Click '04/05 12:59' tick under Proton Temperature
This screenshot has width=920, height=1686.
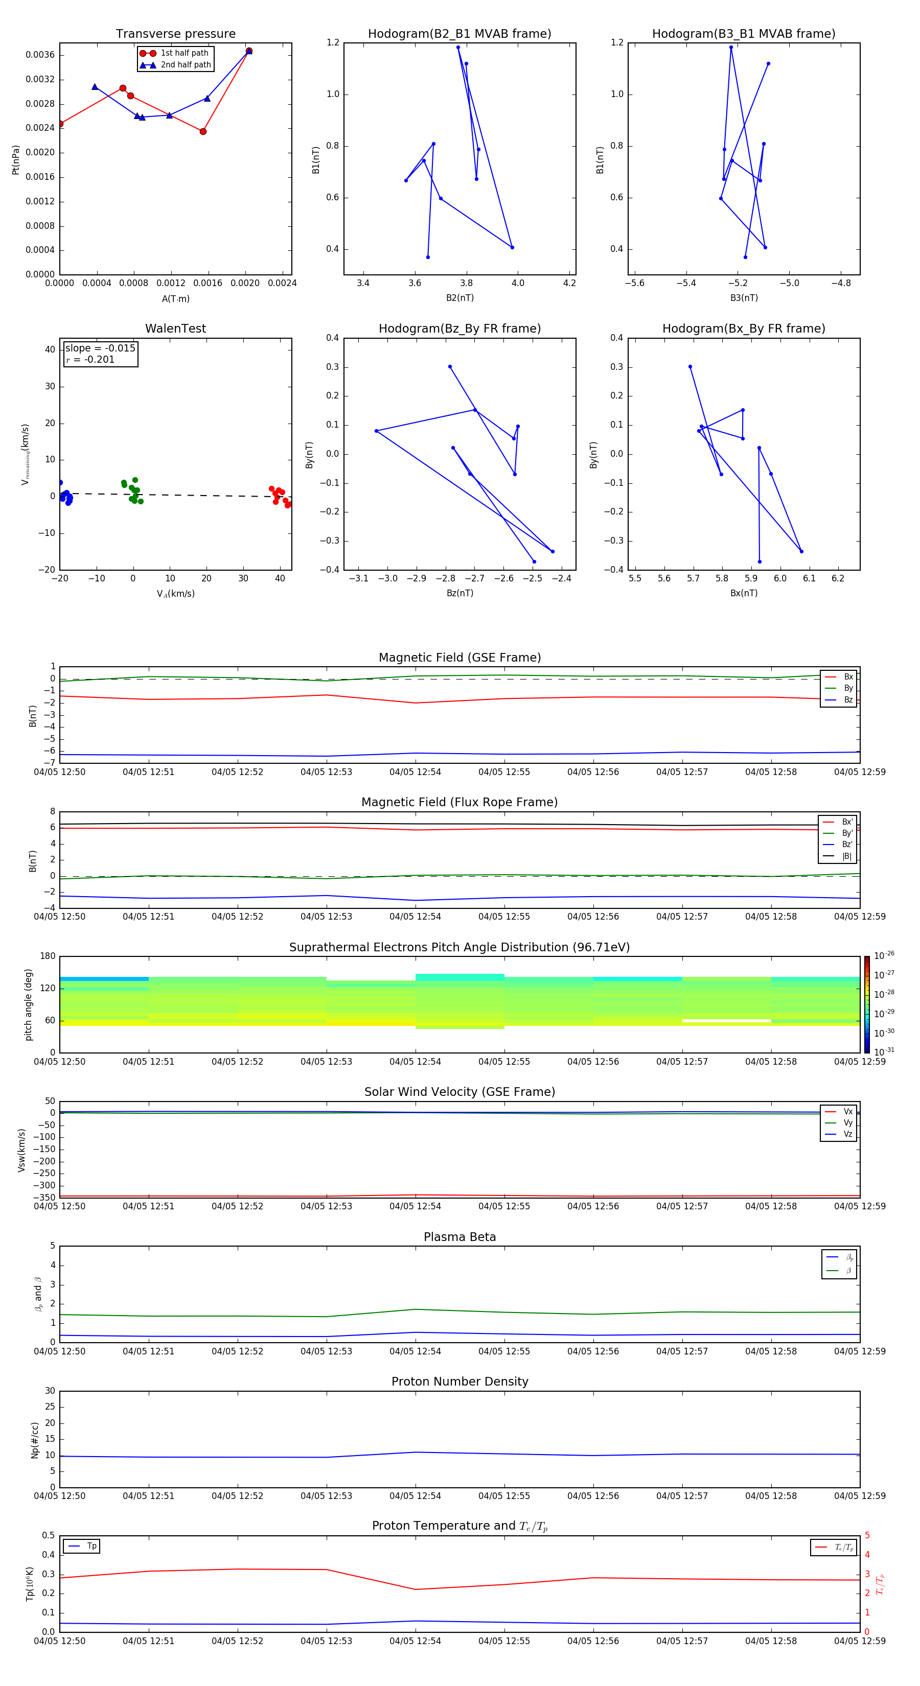[x=860, y=1641]
